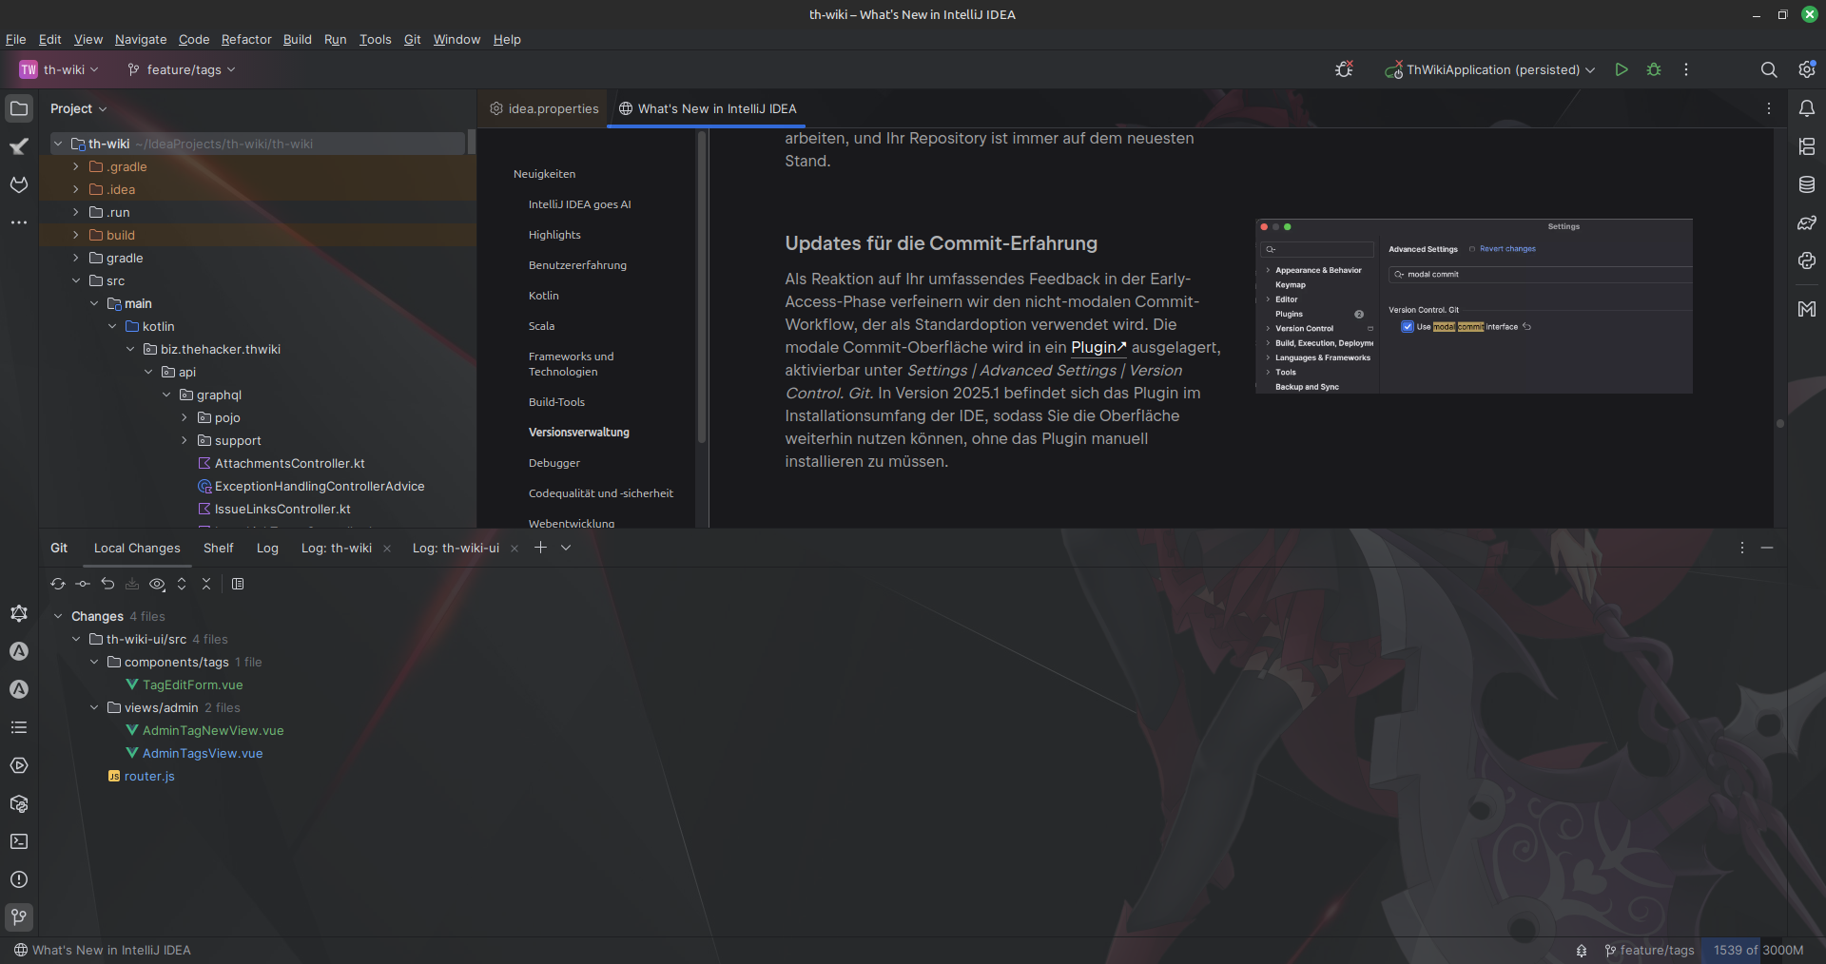Click the What's New sidebar scrollbar
1826x964 pixels.
coord(702,285)
